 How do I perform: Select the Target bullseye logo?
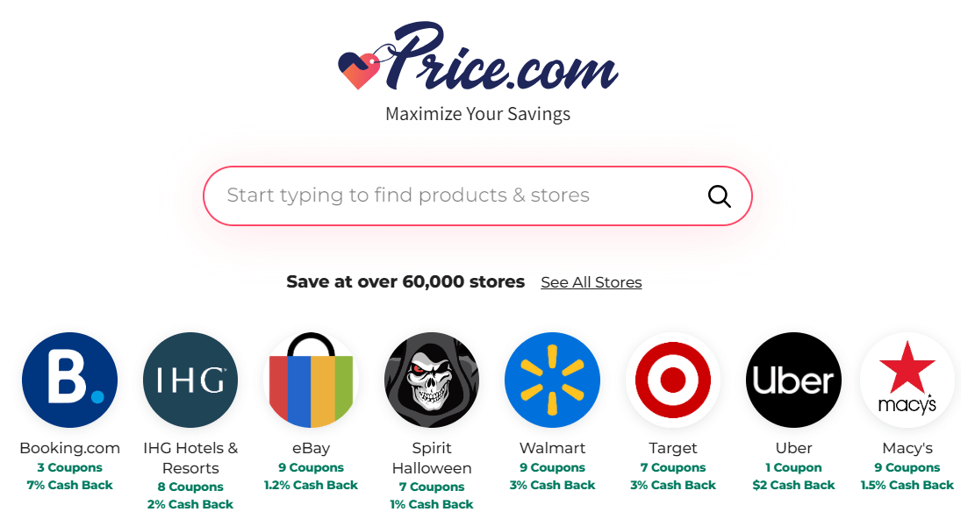[x=673, y=380]
